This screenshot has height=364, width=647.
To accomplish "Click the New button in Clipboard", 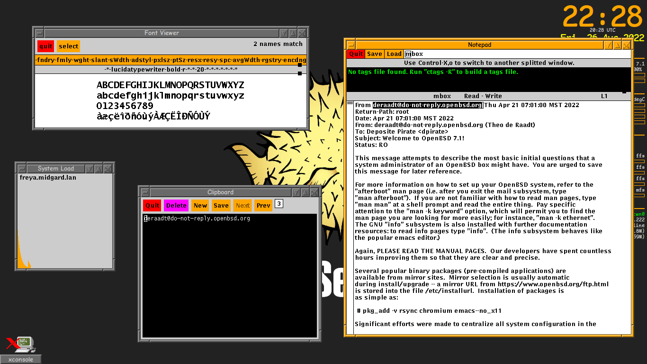I will point(200,205).
